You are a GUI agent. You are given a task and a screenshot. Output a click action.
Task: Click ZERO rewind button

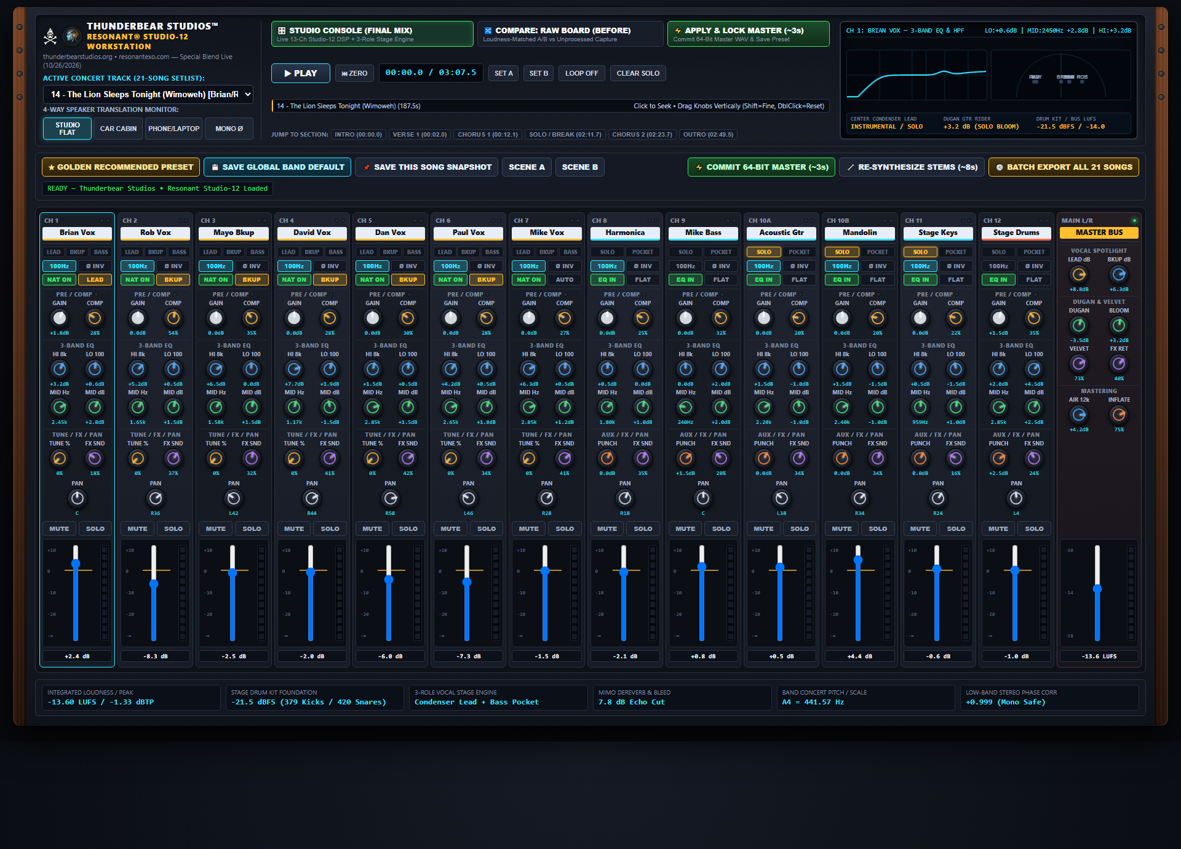click(x=354, y=73)
